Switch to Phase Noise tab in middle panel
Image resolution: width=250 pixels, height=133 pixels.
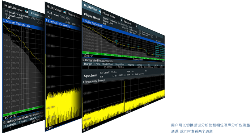tap(74, 16)
